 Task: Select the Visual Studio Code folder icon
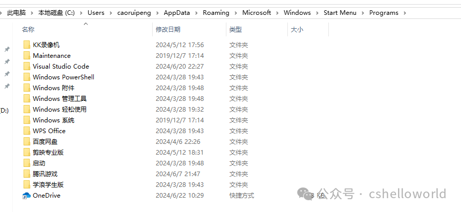pos(27,67)
